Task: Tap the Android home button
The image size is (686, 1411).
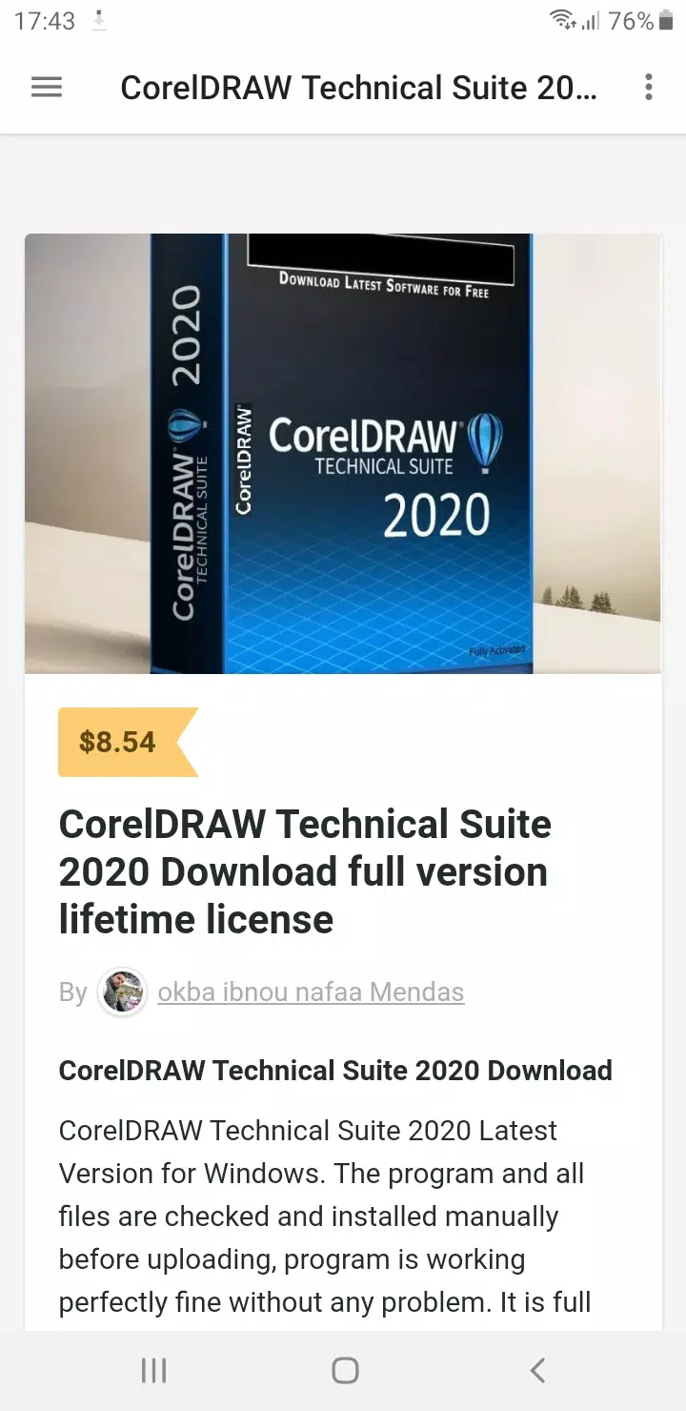Action: 345,1371
